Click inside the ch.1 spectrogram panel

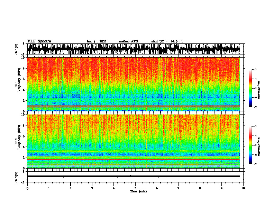click(x=134, y=84)
